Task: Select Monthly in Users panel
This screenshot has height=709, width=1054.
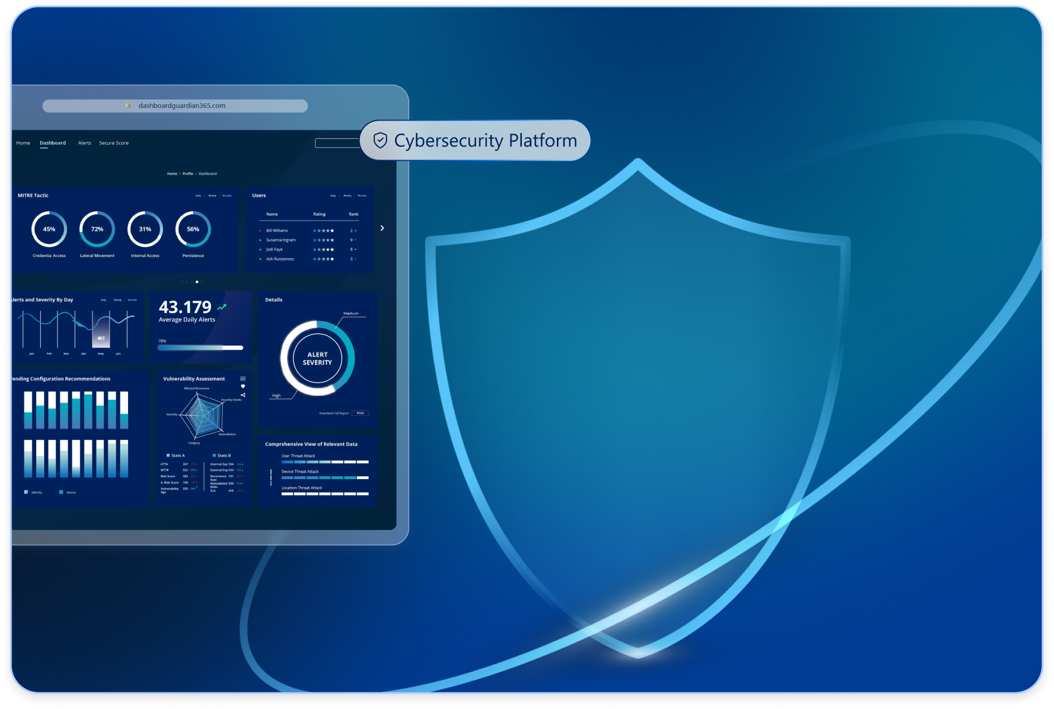Action: [362, 196]
